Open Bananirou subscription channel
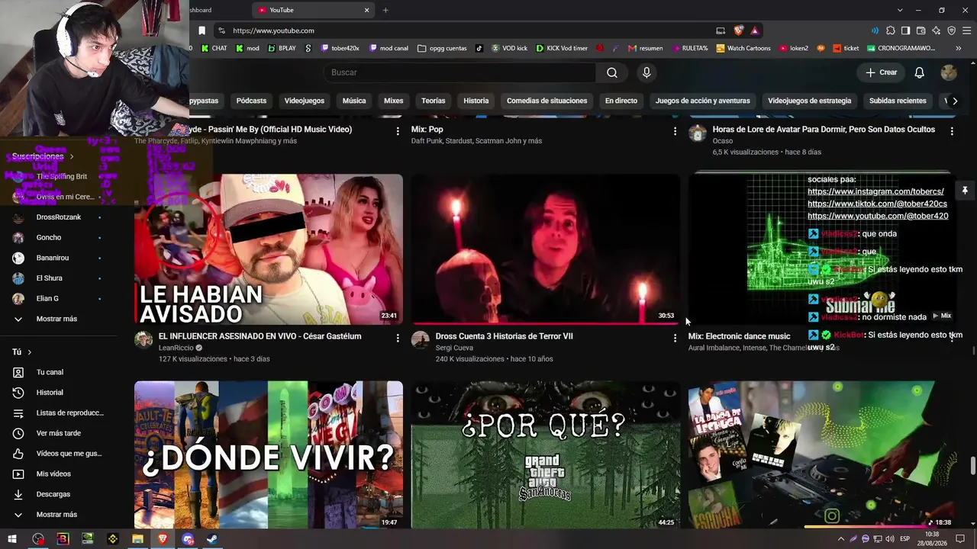 coord(53,258)
